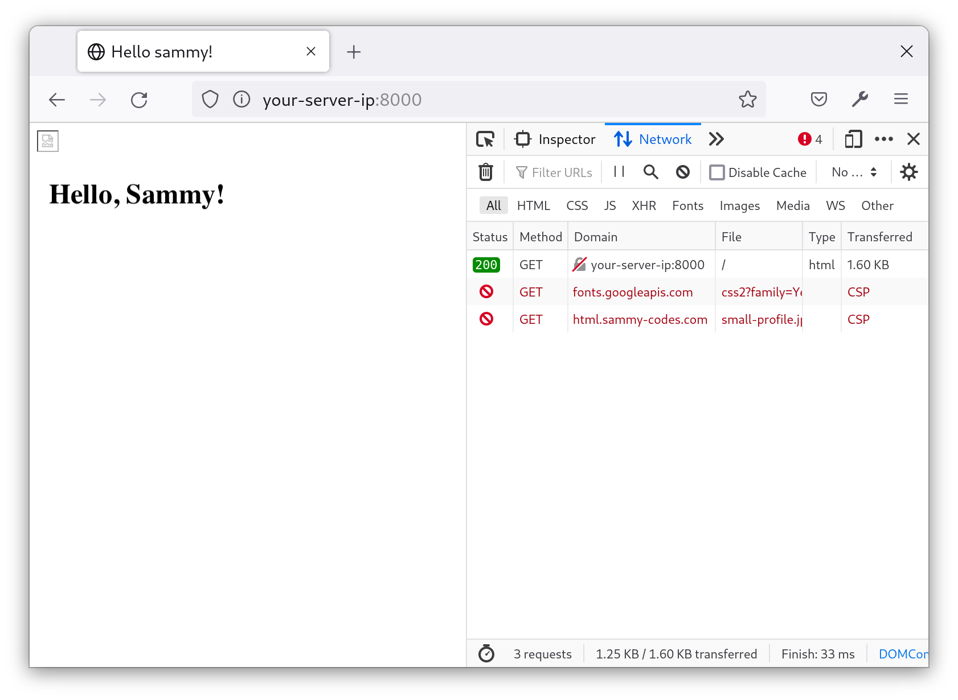The image size is (958, 700).
Task: Filter requests by Images
Action: pos(739,205)
